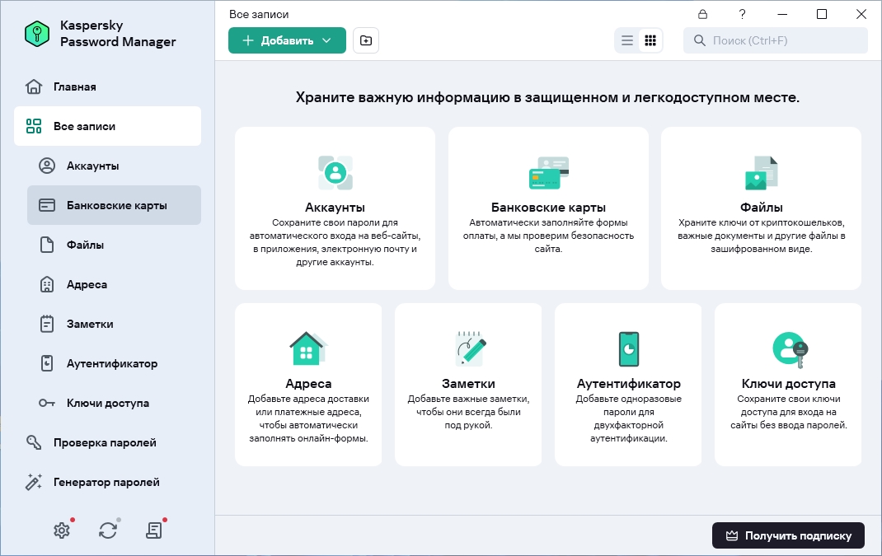Click the document icon beside Файлы

tap(47, 245)
